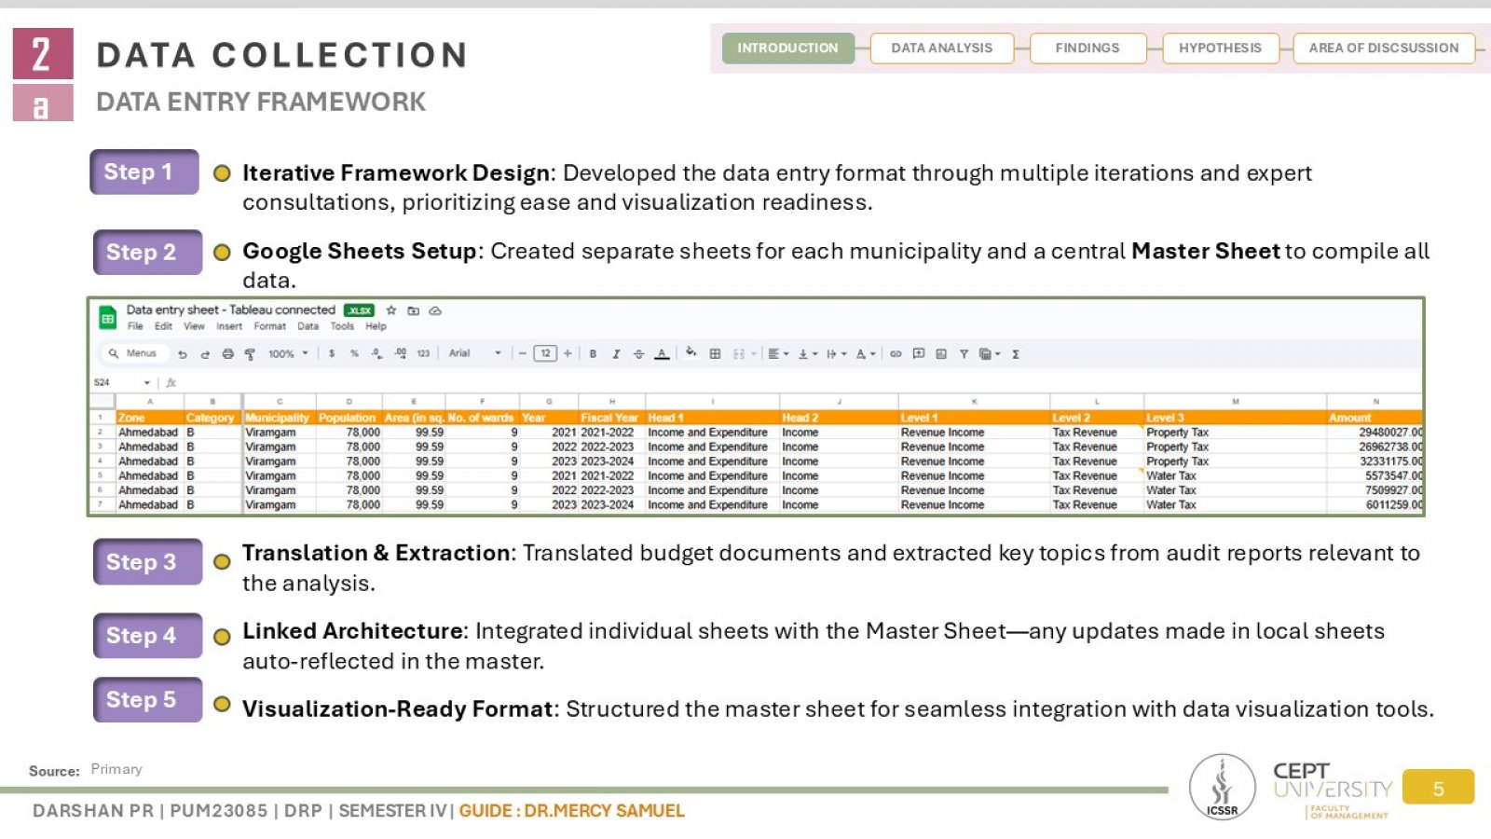
Task: Open the filter views dropdown
Action: pos(990,354)
